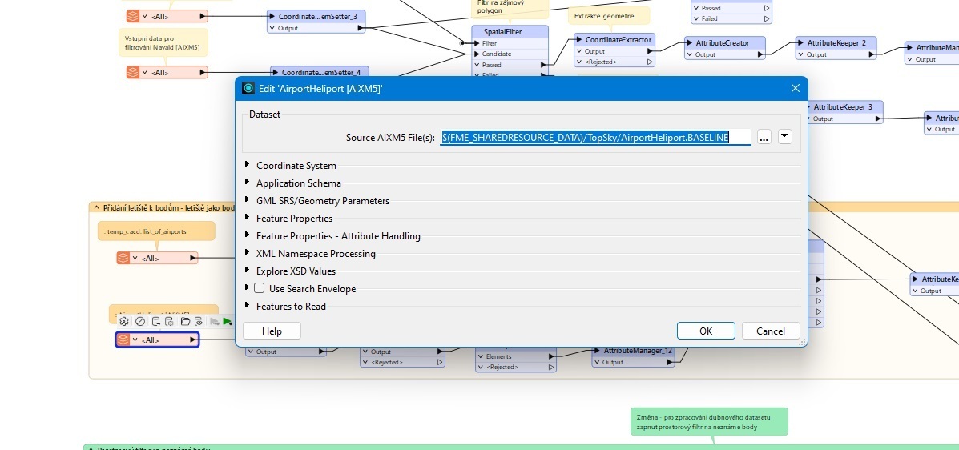Select the 'Vstupní data pro filtrování Navaid' annotation
Screen dimensions: 959x450
coord(163,42)
